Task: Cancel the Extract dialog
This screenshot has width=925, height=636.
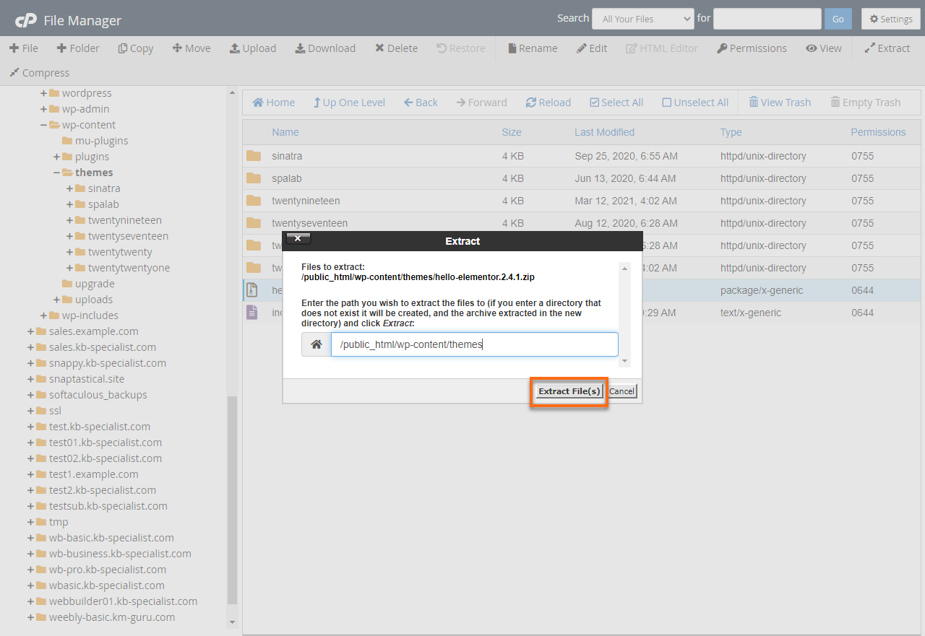Action: pos(621,391)
